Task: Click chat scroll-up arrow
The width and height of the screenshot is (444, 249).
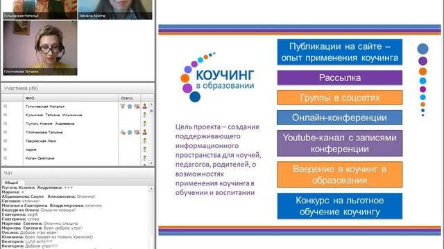Action: [x=151, y=189]
